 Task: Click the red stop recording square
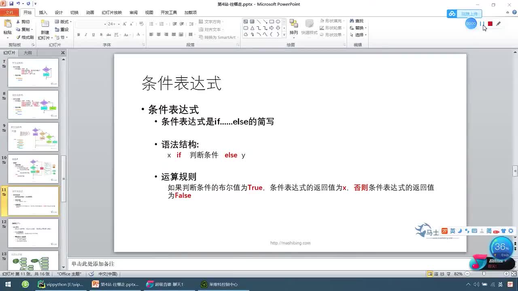[x=490, y=24]
